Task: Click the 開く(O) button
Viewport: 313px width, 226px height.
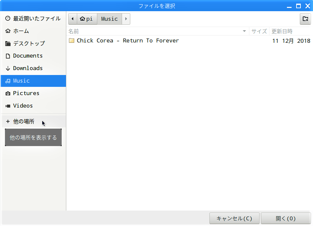Action: click(286, 218)
